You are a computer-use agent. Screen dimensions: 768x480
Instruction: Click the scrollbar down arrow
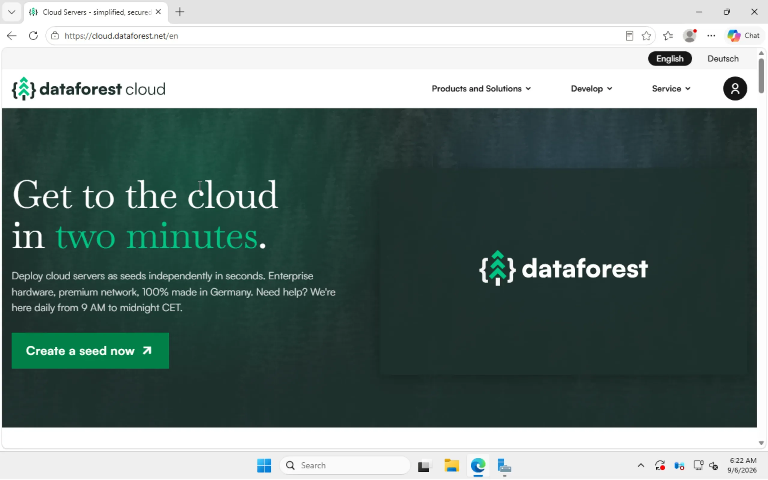(x=761, y=443)
